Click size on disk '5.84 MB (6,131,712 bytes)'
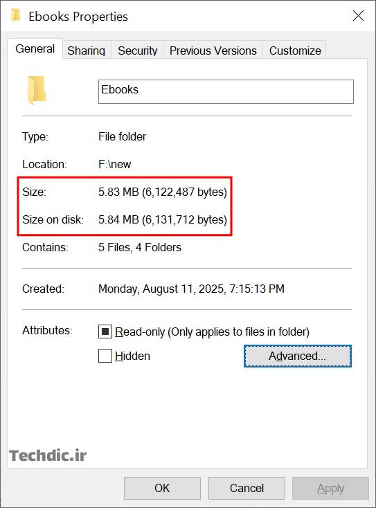376x508 pixels. pyautogui.click(x=163, y=219)
